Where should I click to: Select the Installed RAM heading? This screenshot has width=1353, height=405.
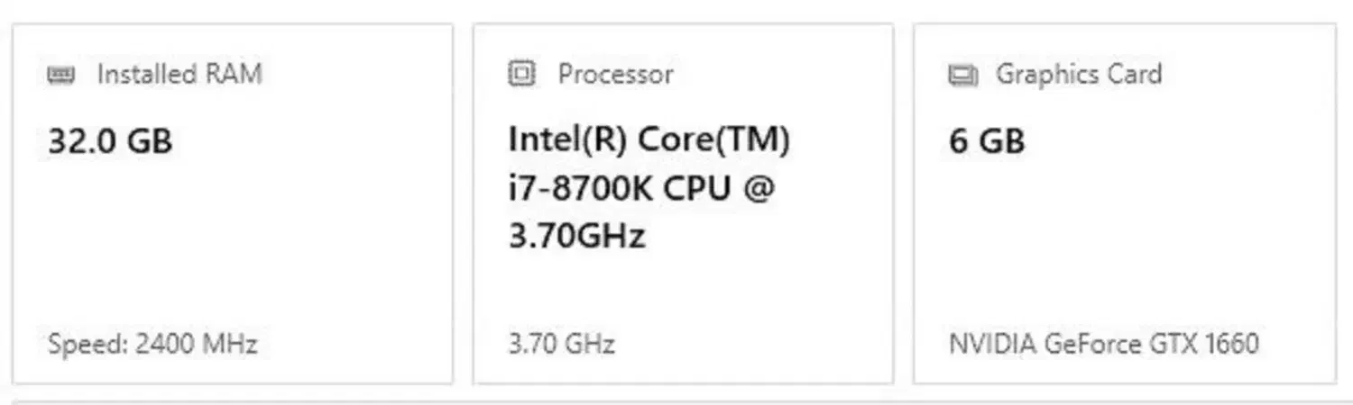pos(179,74)
